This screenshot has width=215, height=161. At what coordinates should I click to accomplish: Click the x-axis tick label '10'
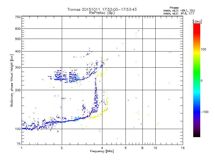coord(155,148)
